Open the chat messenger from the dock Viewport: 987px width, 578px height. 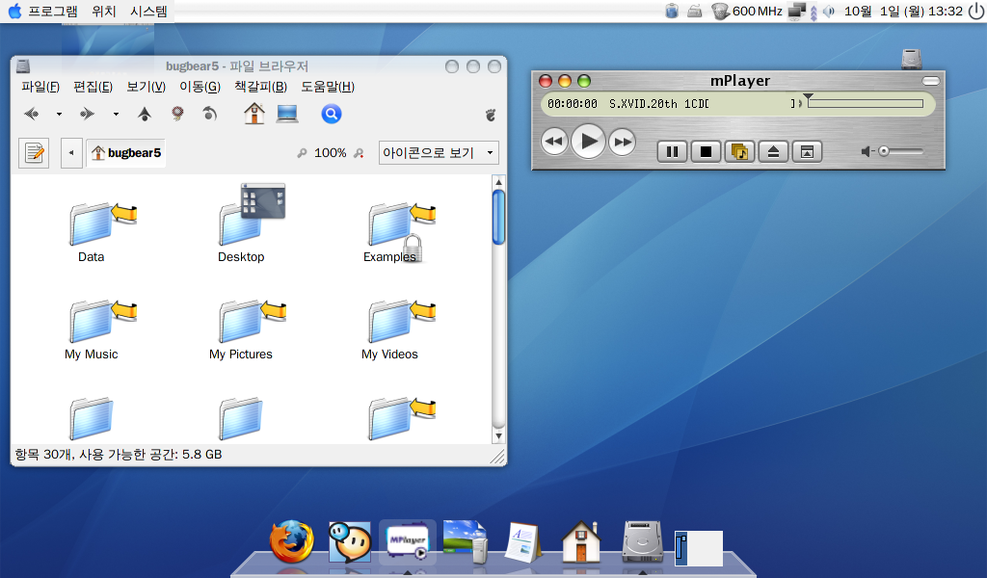(x=350, y=541)
